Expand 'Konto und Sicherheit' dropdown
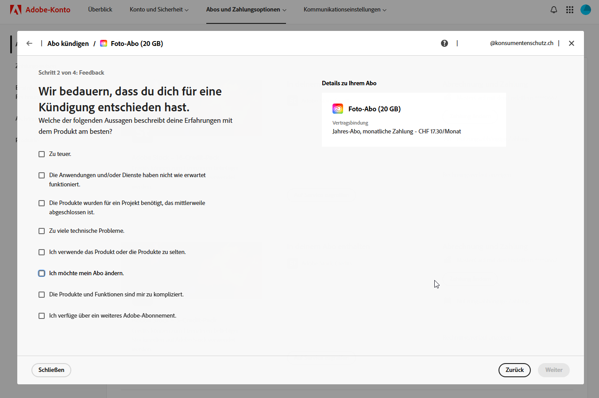Image resolution: width=599 pixels, height=398 pixels. pos(159,10)
